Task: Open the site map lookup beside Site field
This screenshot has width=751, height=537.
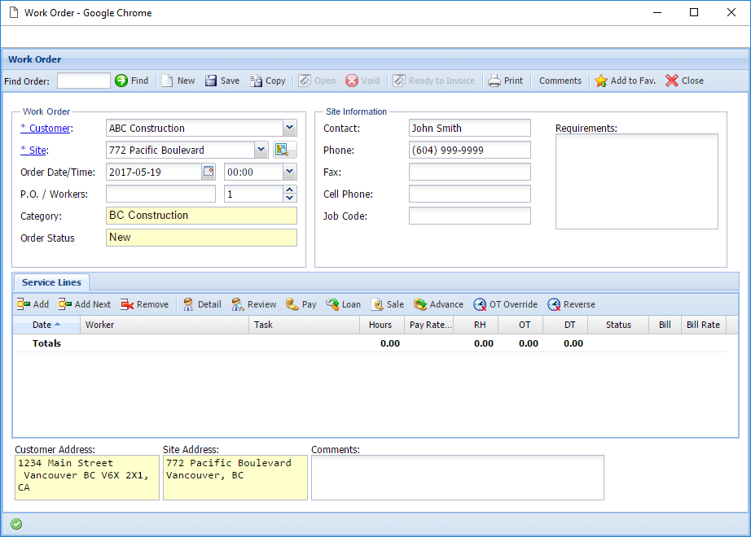Action: [283, 150]
